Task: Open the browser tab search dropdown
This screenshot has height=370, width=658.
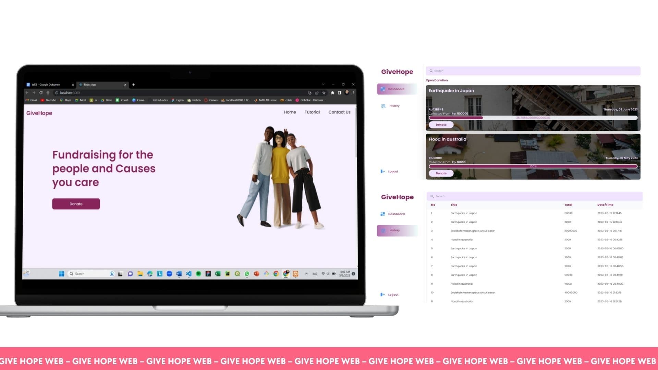Action: tap(323, 84)
